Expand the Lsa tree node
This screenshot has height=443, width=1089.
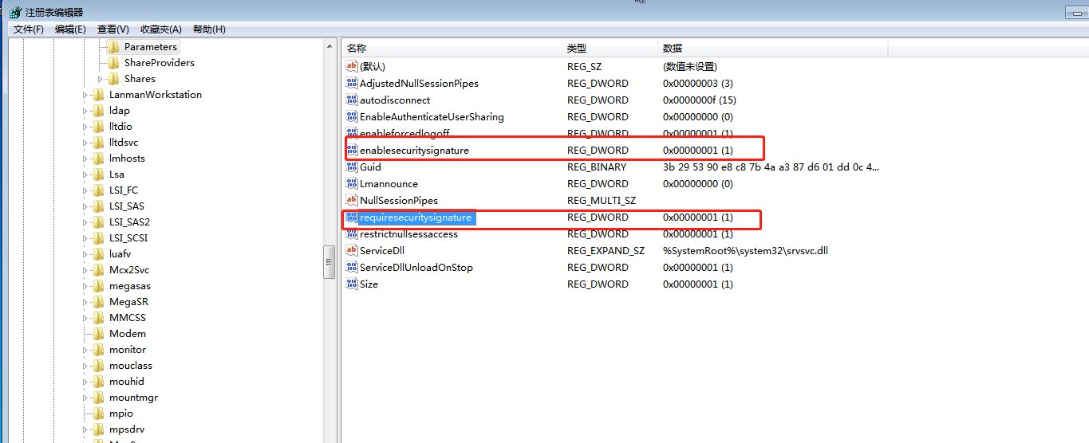tap(86, 174)
